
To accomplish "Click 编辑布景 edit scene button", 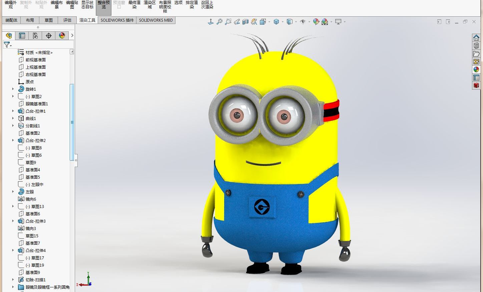I will tap(57, 5).
